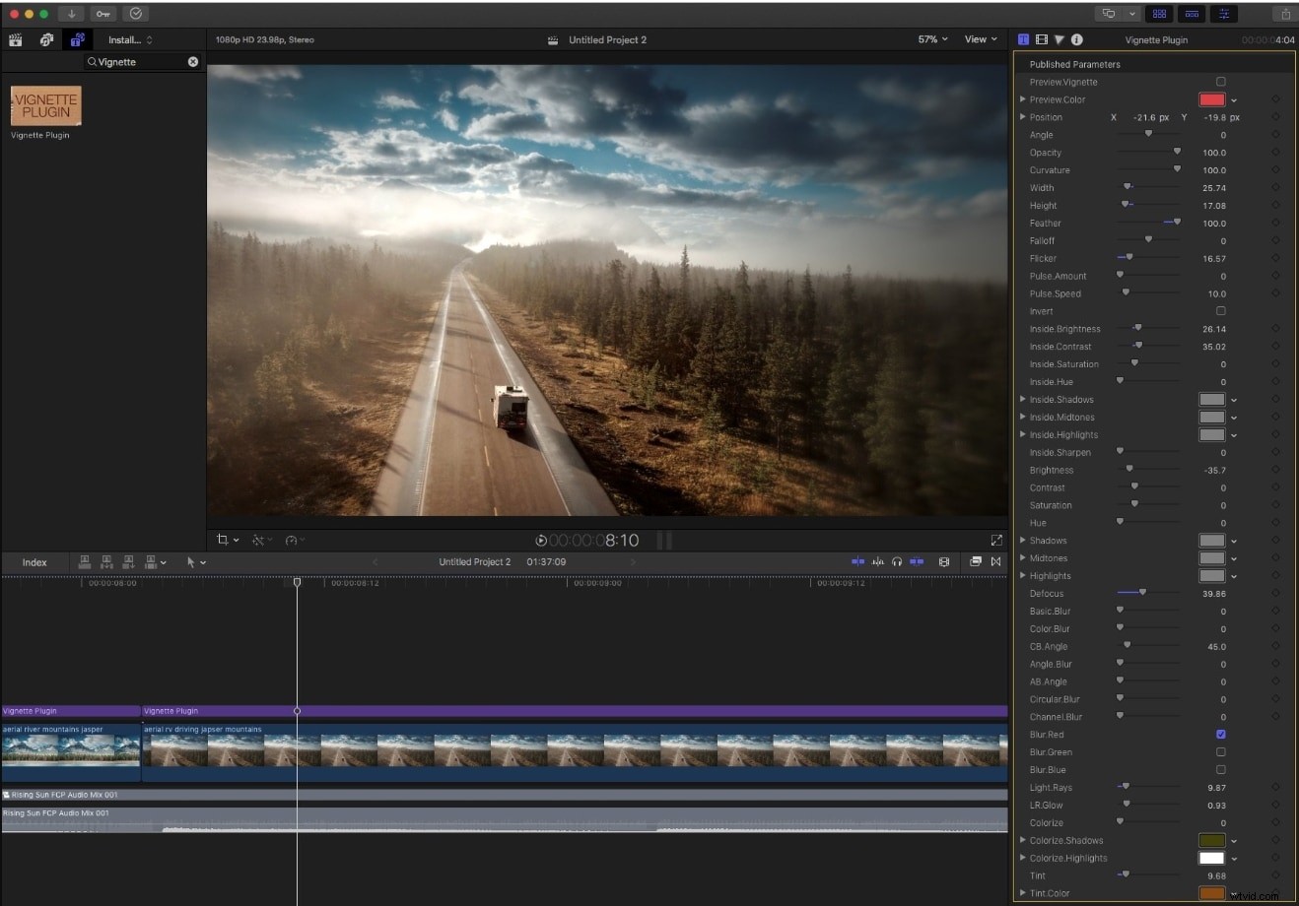Enable the Preview.Vignette checkbox
Screen dimensions: 1299x906
pyautogui.click(x=1221, y=82)
